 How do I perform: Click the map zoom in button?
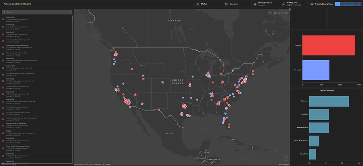coord(287,157)
